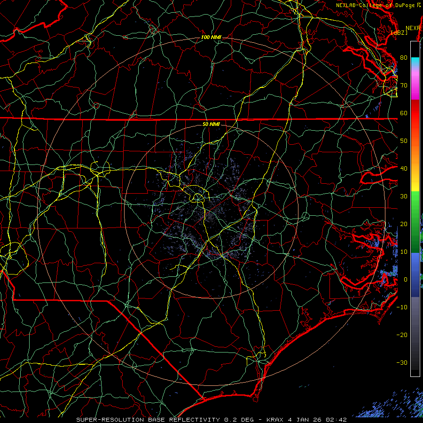Click the dBZ unit label above the color scale
423x423 pixels.
click(x=399, y=32)
